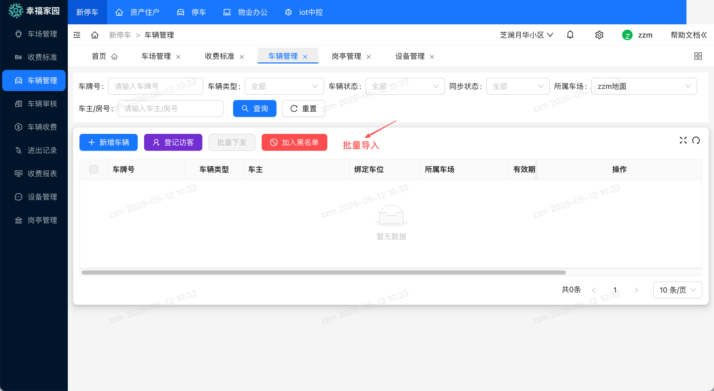Click 新停车 breadcrumb link

coord(120,35)
